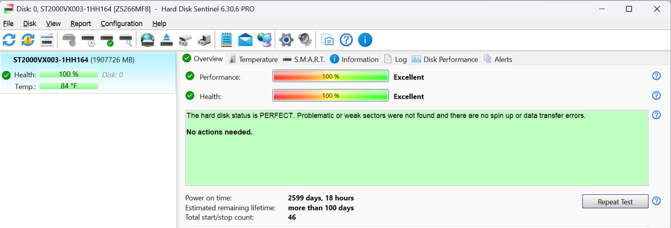The height and width of the screenshot is (228, 671).
Task: Switch to the Disk Performance tab
Action: point(445,59)
